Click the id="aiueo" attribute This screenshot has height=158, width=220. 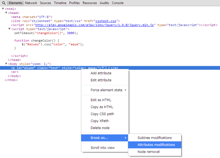(26, 68)
